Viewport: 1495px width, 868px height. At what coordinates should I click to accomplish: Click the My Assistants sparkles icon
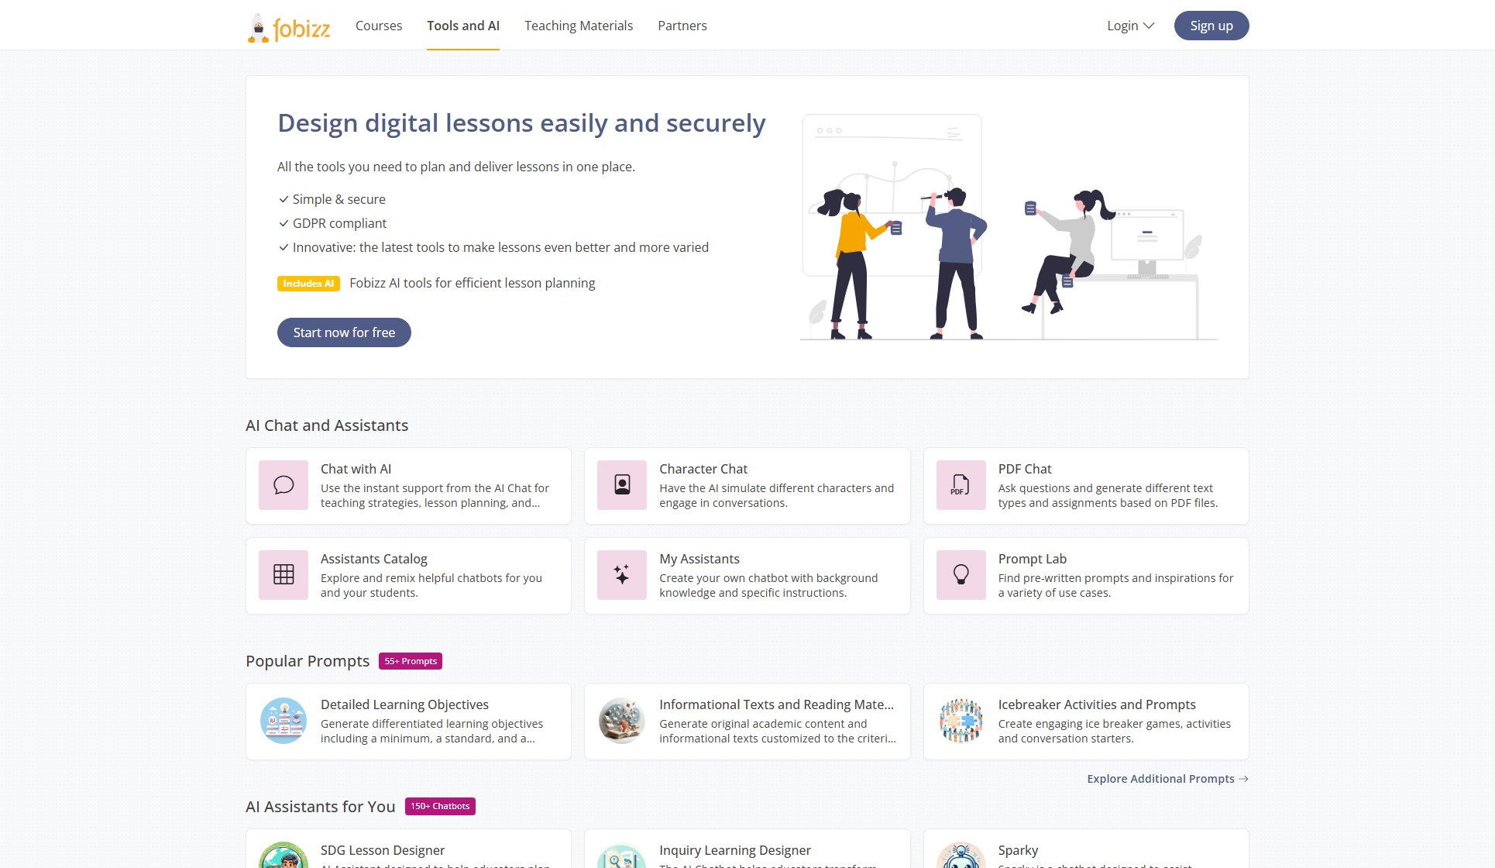pyautogui.click(x=621, y=575)
